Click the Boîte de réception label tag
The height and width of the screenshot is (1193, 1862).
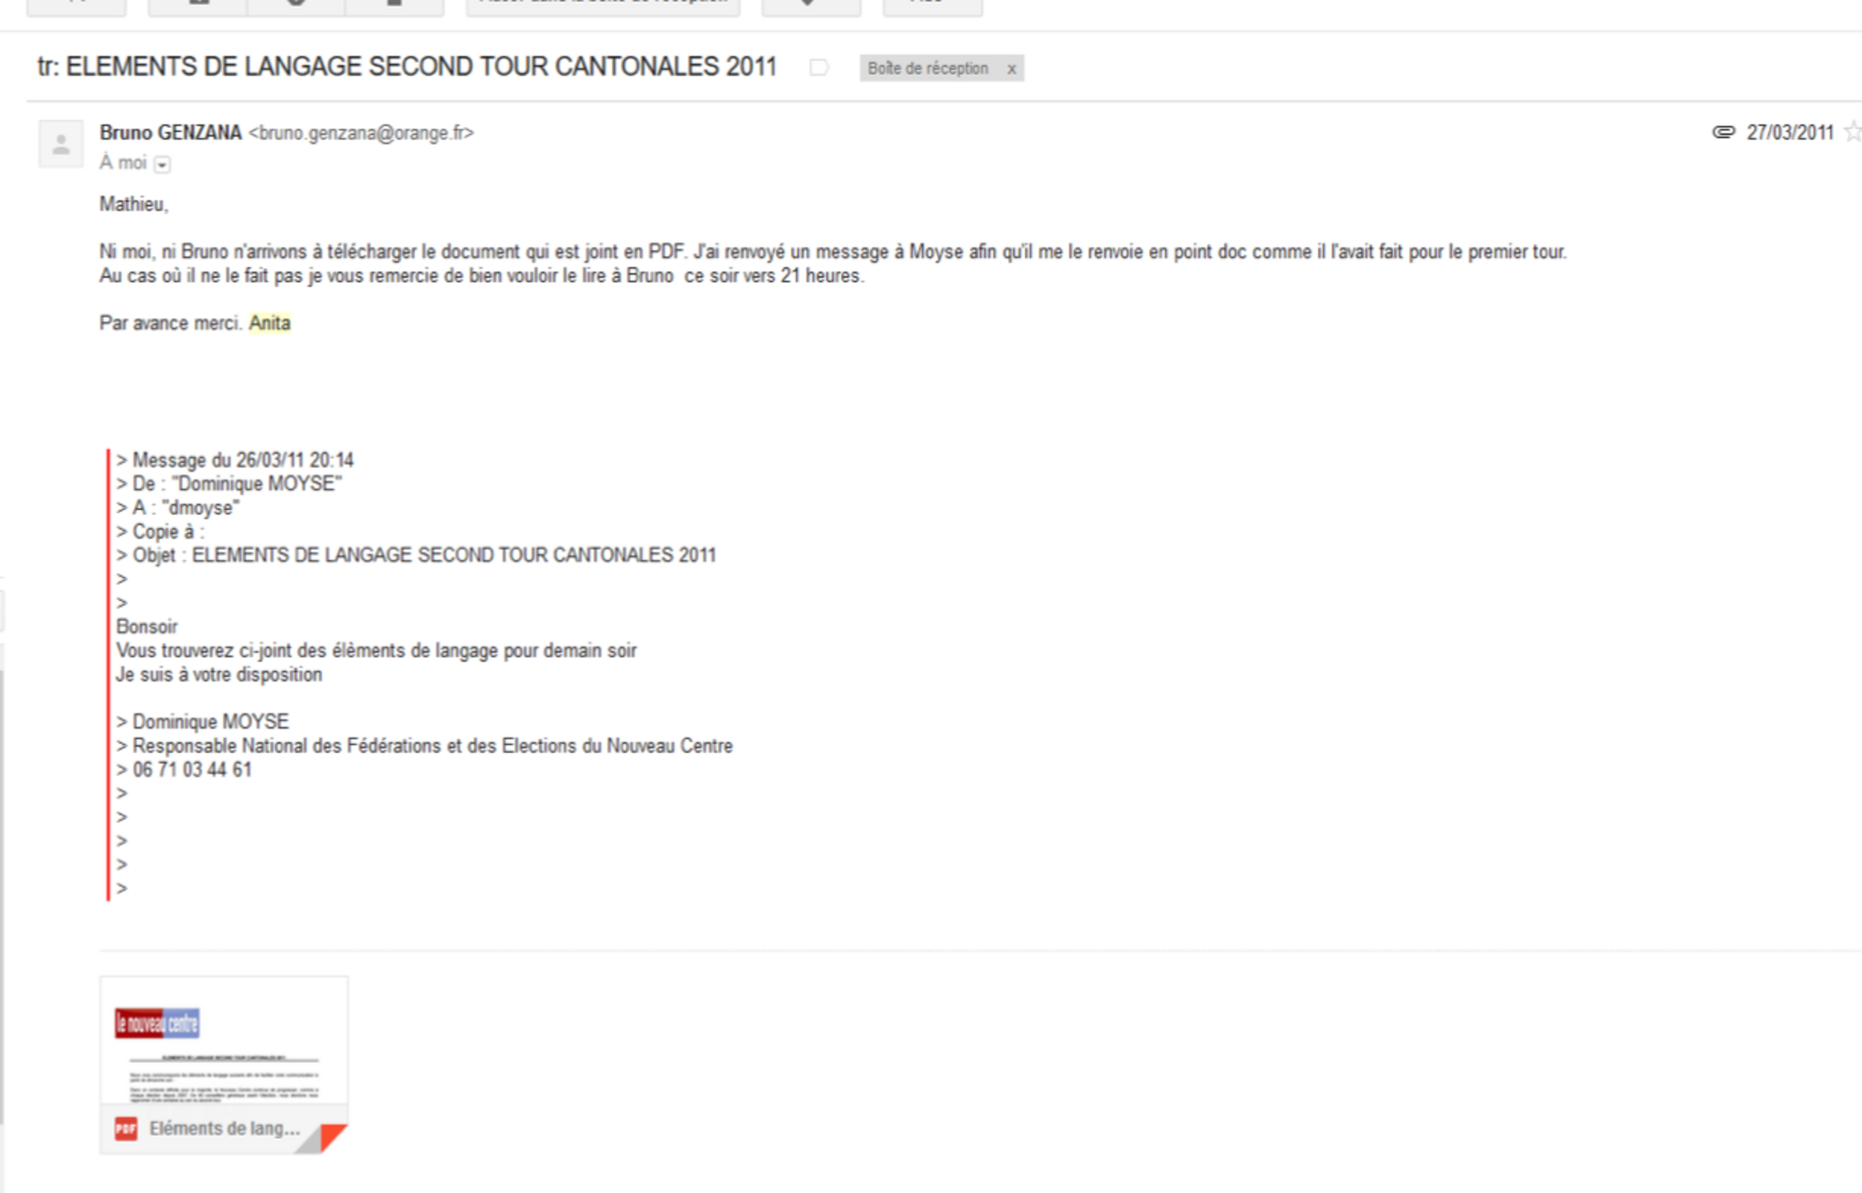[x=928, y=69]
